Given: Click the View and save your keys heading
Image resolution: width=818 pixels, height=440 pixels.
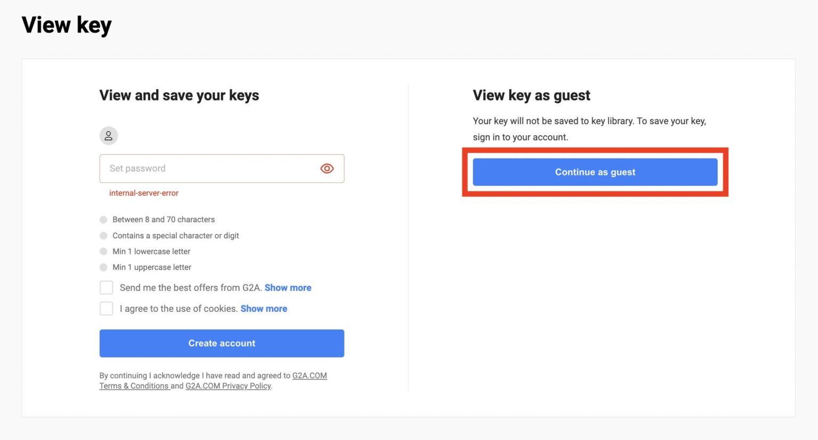Looking at the screenshot, I should [x=179, y=95].
